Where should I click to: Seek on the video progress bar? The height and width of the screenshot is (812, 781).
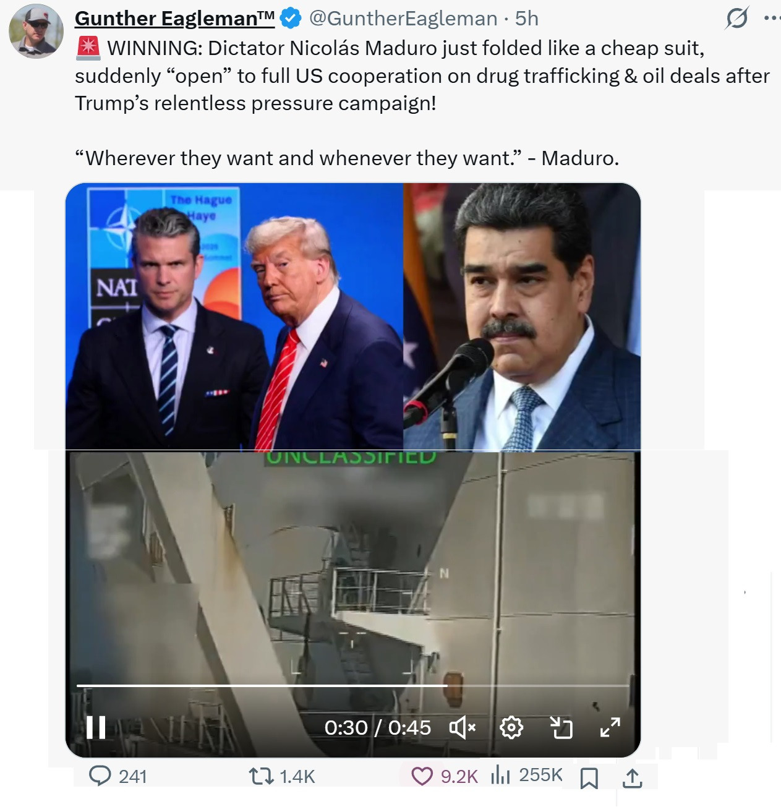click(352, 685)
